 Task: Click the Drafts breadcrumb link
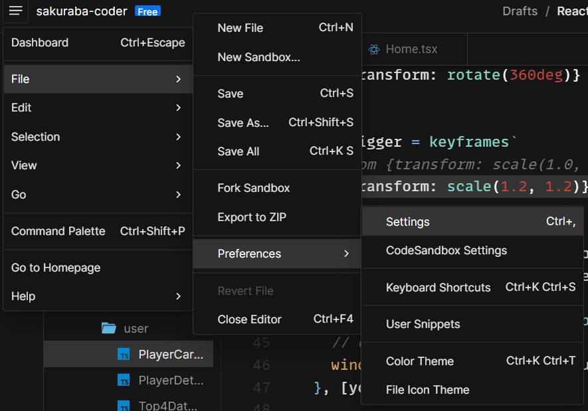click(520, 11)
